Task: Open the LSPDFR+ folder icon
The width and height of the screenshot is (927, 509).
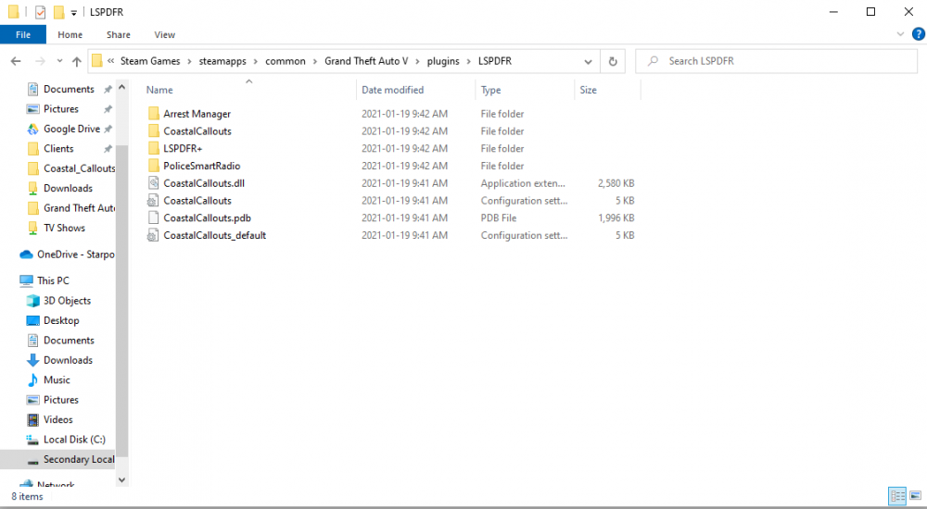Action: pos(154,148)
